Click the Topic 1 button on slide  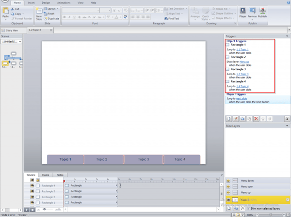pyautogui.click(x=65, y=159)
